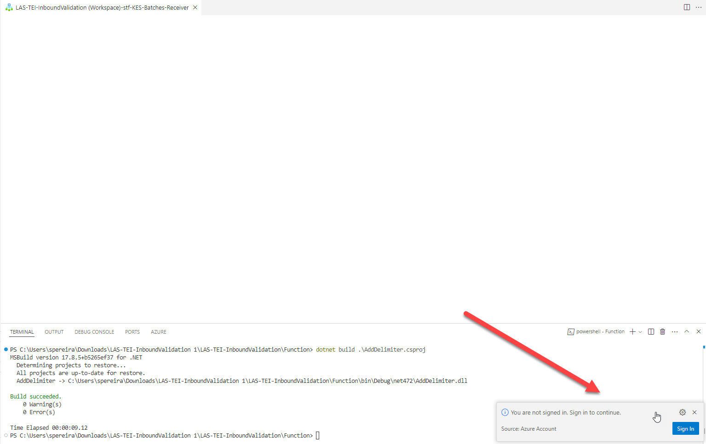Open editor More Actions ellipsis menu
This screenshot has width=706, height=444.
click(699, 7)
